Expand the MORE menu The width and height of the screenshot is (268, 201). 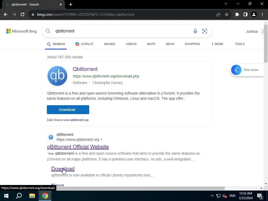[217, 44]
